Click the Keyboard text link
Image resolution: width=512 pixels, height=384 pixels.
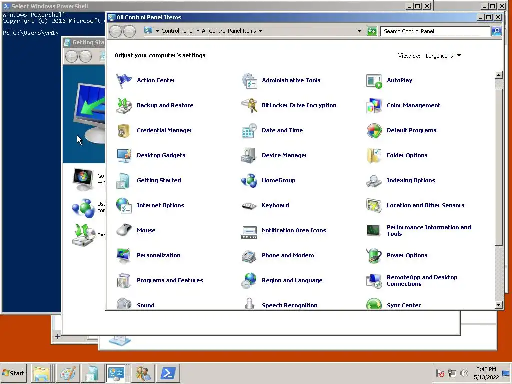(x=275, y=205)
